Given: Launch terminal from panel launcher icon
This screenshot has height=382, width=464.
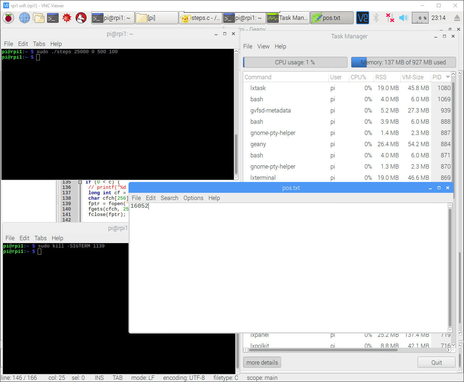Looking at the screenshot, I should (53, 18).
